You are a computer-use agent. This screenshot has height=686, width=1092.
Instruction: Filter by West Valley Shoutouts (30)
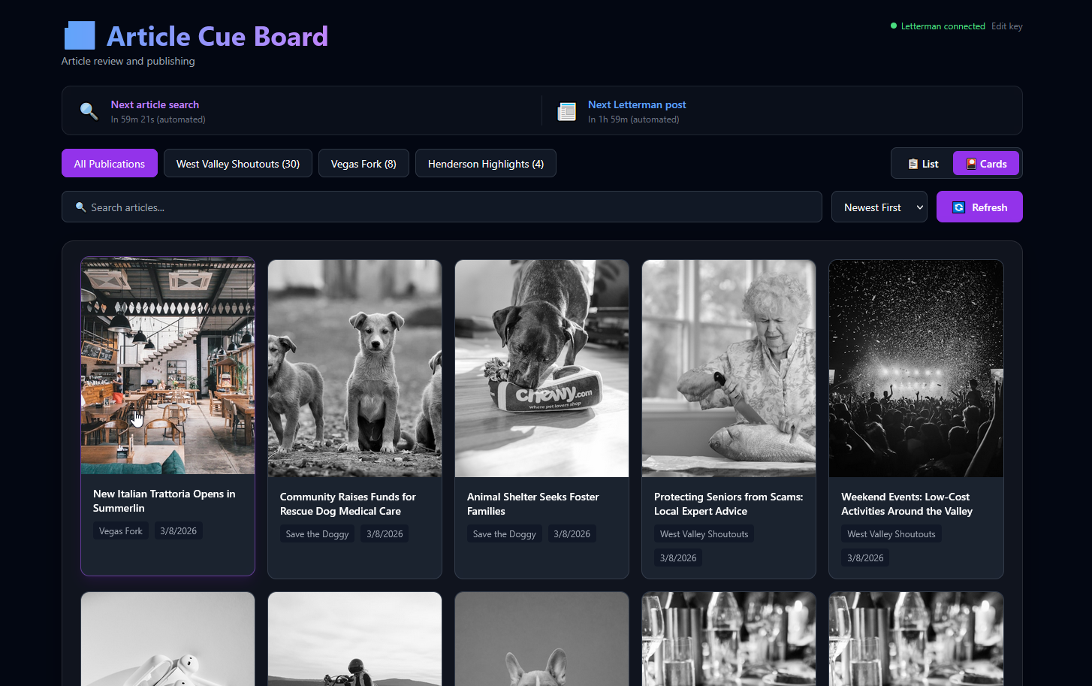pyautogui.click(x=237, y=164)
